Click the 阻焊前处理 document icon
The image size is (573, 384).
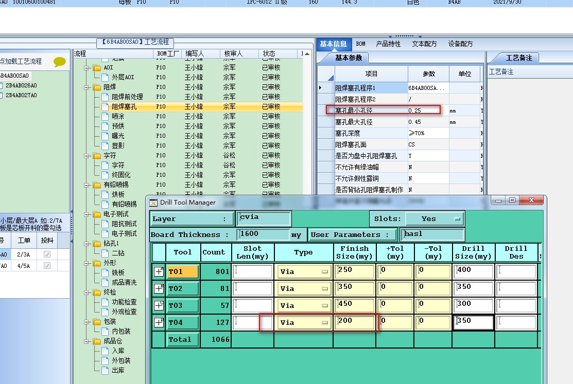pos(105,97)
